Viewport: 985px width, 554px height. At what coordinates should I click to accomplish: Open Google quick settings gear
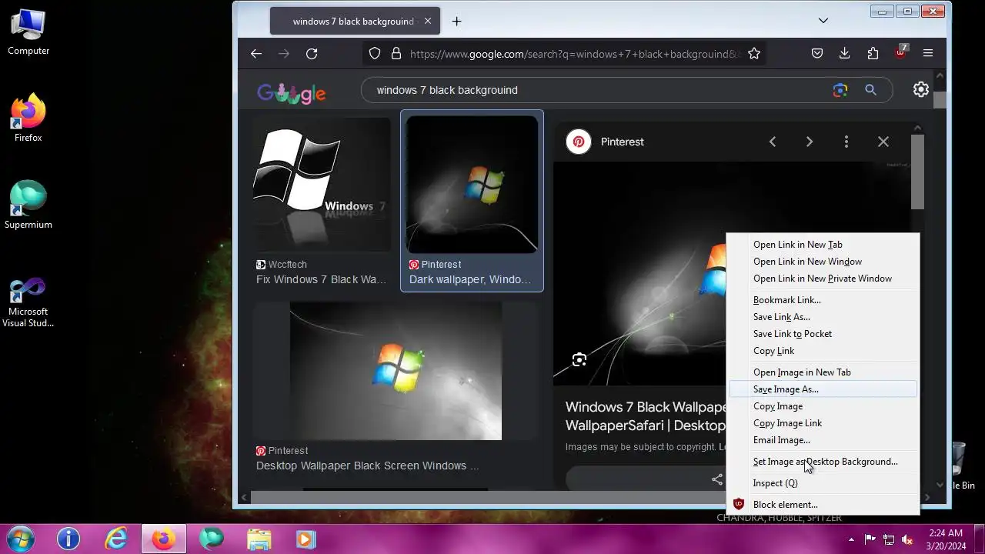(x=921, y=89)
